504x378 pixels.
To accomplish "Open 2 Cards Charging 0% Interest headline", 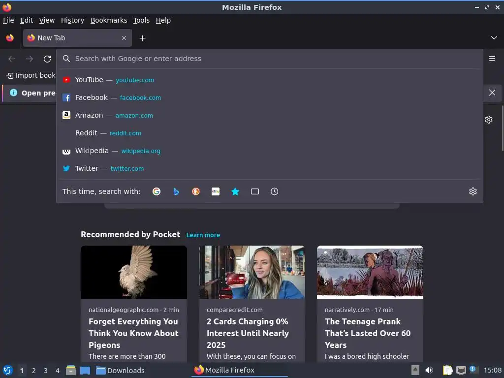I will (x=248, y=333).
